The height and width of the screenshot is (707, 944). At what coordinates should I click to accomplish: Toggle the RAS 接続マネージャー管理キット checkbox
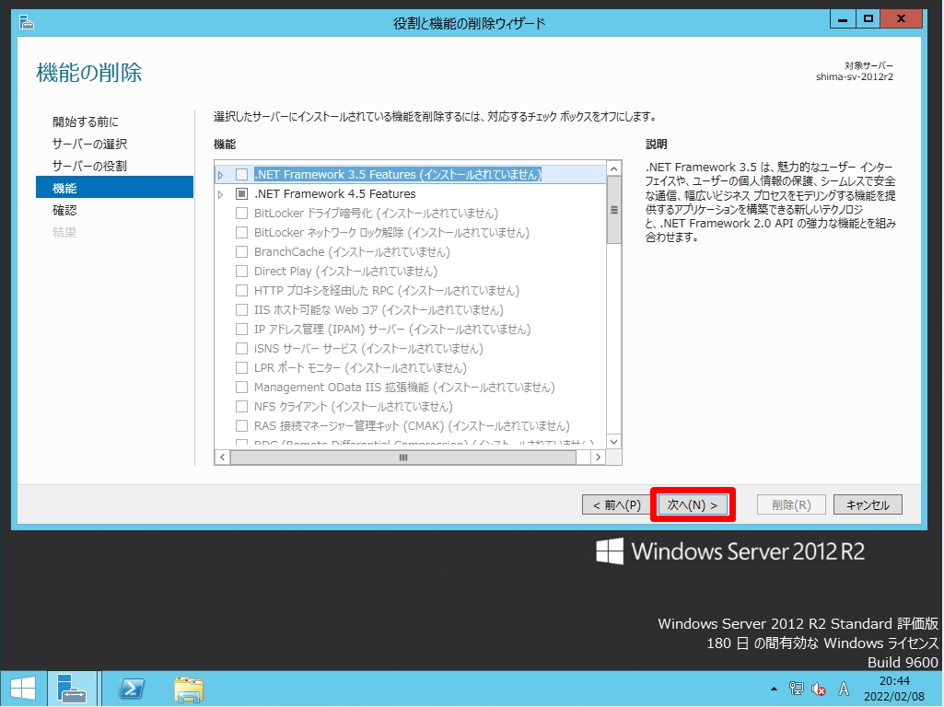241,426
